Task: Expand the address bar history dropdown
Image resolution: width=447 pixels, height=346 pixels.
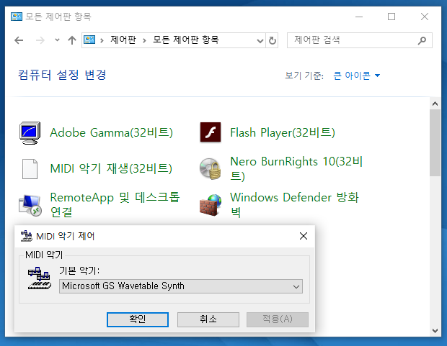Action: click(260, 41)
